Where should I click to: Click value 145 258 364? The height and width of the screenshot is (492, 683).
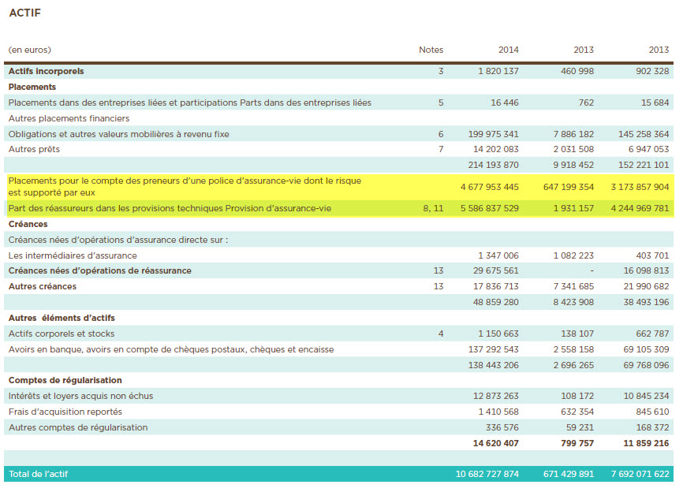[644, 134]
